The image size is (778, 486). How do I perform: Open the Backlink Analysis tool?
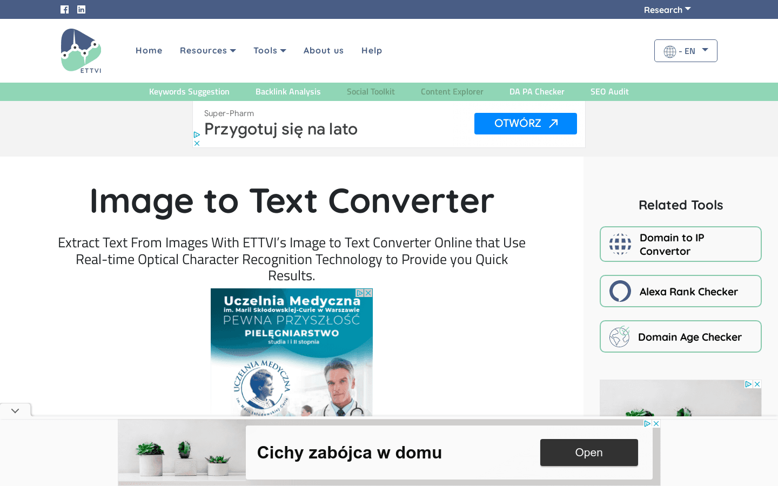(x=288, y=92)
